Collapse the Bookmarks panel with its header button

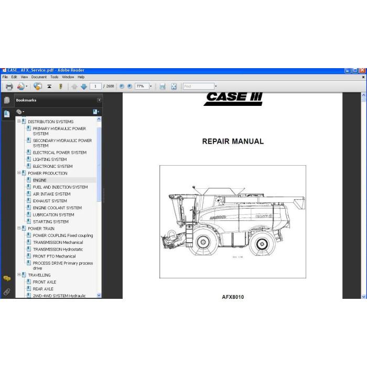(x=99, y=100)
